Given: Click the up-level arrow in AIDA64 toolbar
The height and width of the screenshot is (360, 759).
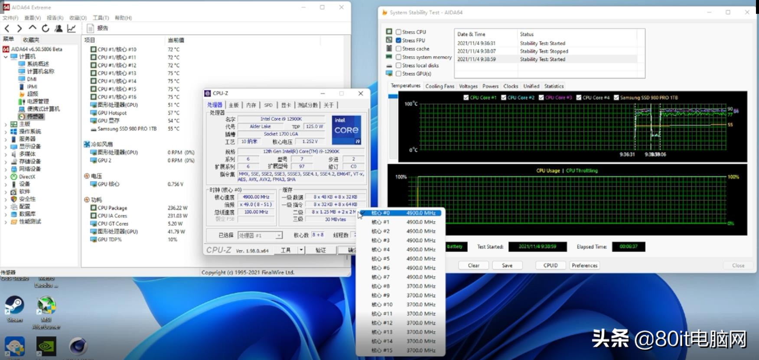Looking at the screenshot, I should [x=33, y=28].
